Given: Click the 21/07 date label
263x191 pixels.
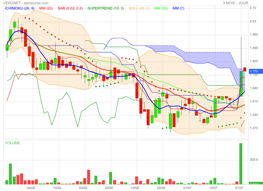Looking at the screenshot, I should point(239,188).
